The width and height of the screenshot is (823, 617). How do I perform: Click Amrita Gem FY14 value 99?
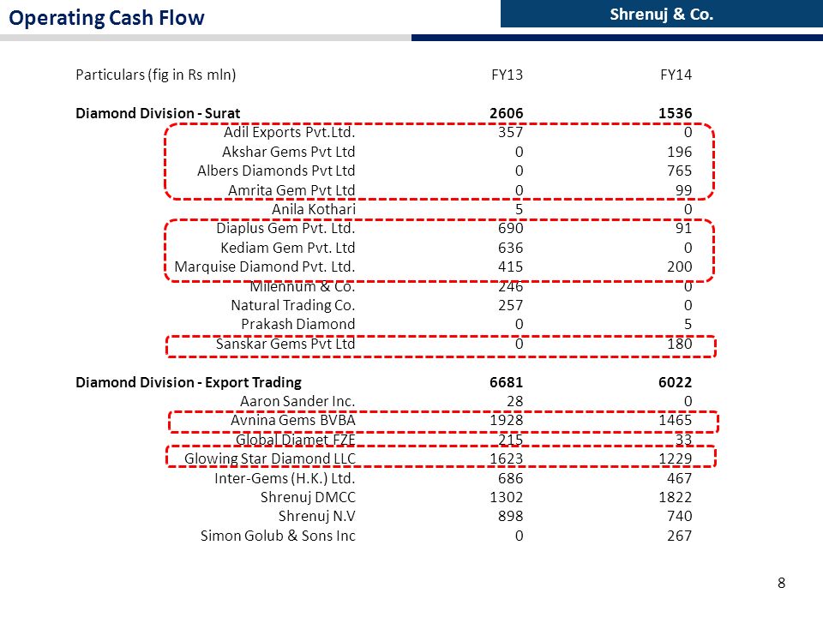pos(684,190)
